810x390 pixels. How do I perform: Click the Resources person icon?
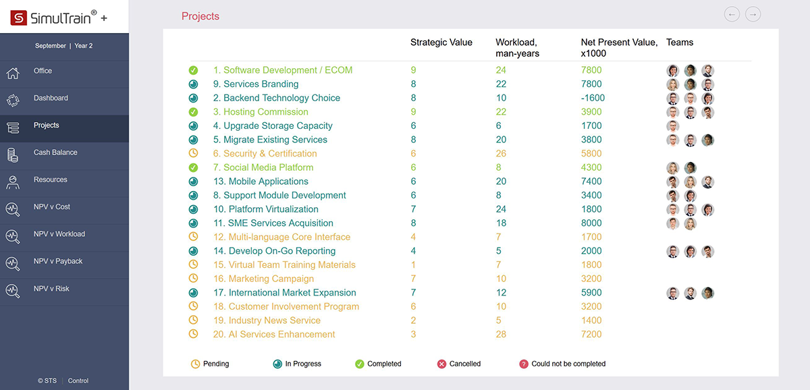13,182
